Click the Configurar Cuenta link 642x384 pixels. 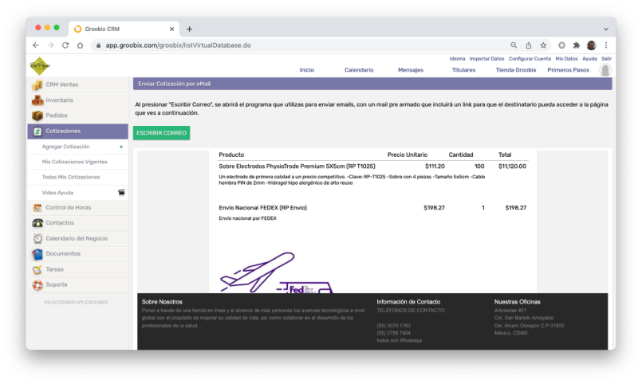[530, 59]
